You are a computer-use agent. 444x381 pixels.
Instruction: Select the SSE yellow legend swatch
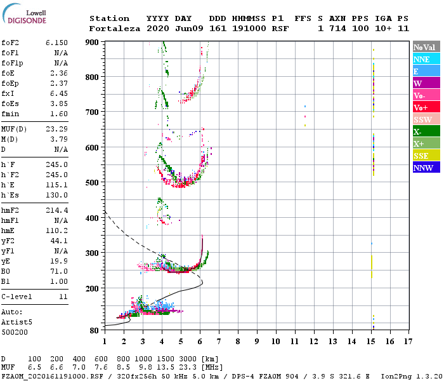426,156
